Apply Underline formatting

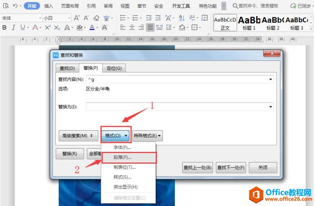pyautogui.click(x=23, y=27)
